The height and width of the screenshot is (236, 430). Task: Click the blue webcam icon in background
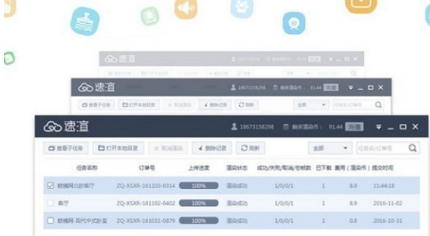[x=294, y=23]
